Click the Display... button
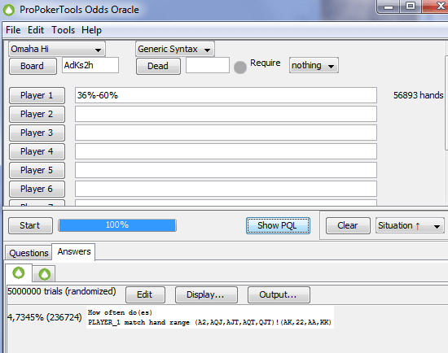The height and width of the screenshot is (353, 448). [206, 294]
